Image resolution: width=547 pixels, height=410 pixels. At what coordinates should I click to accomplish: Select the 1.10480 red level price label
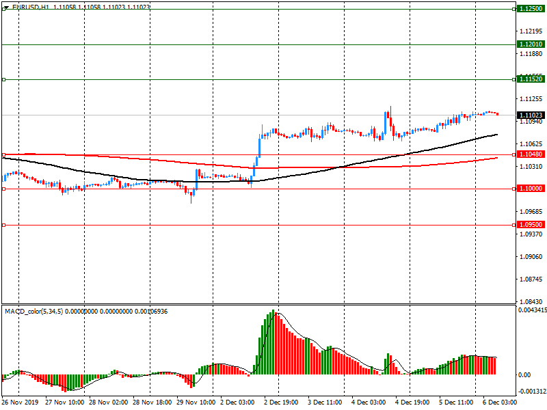[x=531, y=154]
